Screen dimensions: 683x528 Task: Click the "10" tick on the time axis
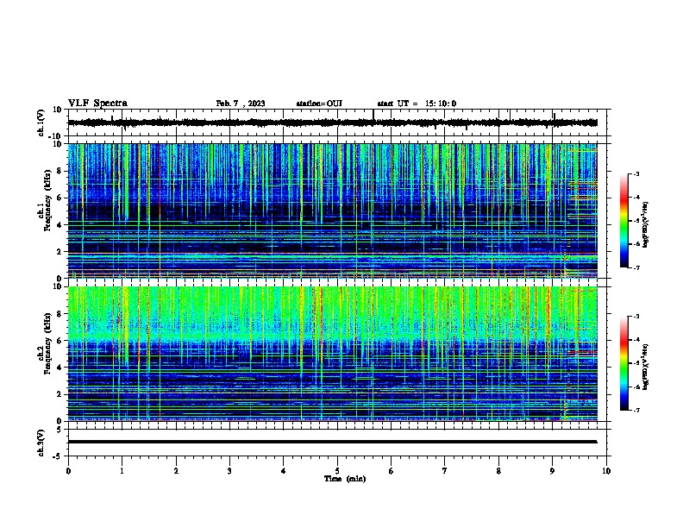click(606, 471)
